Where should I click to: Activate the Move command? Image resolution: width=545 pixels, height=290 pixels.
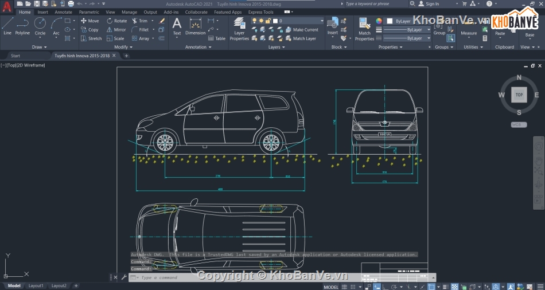click(x=90, y=21)
